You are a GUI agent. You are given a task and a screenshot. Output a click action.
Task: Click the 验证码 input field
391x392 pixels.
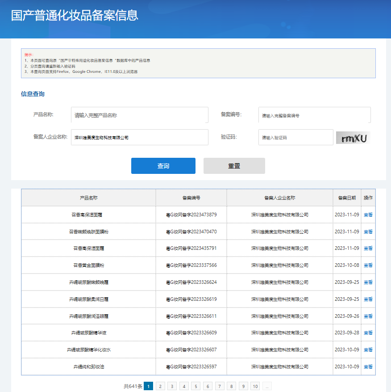295,137
